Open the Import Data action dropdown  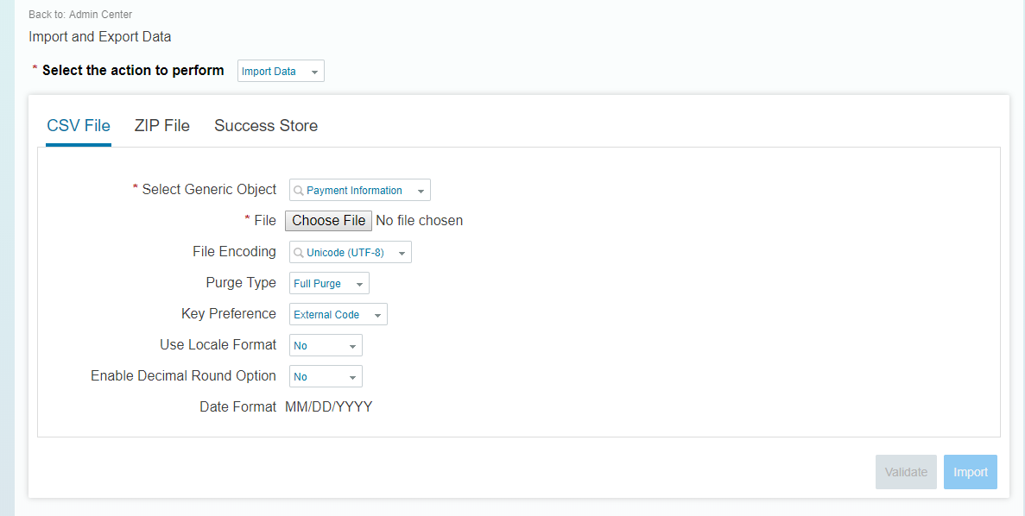click(281, 72)
